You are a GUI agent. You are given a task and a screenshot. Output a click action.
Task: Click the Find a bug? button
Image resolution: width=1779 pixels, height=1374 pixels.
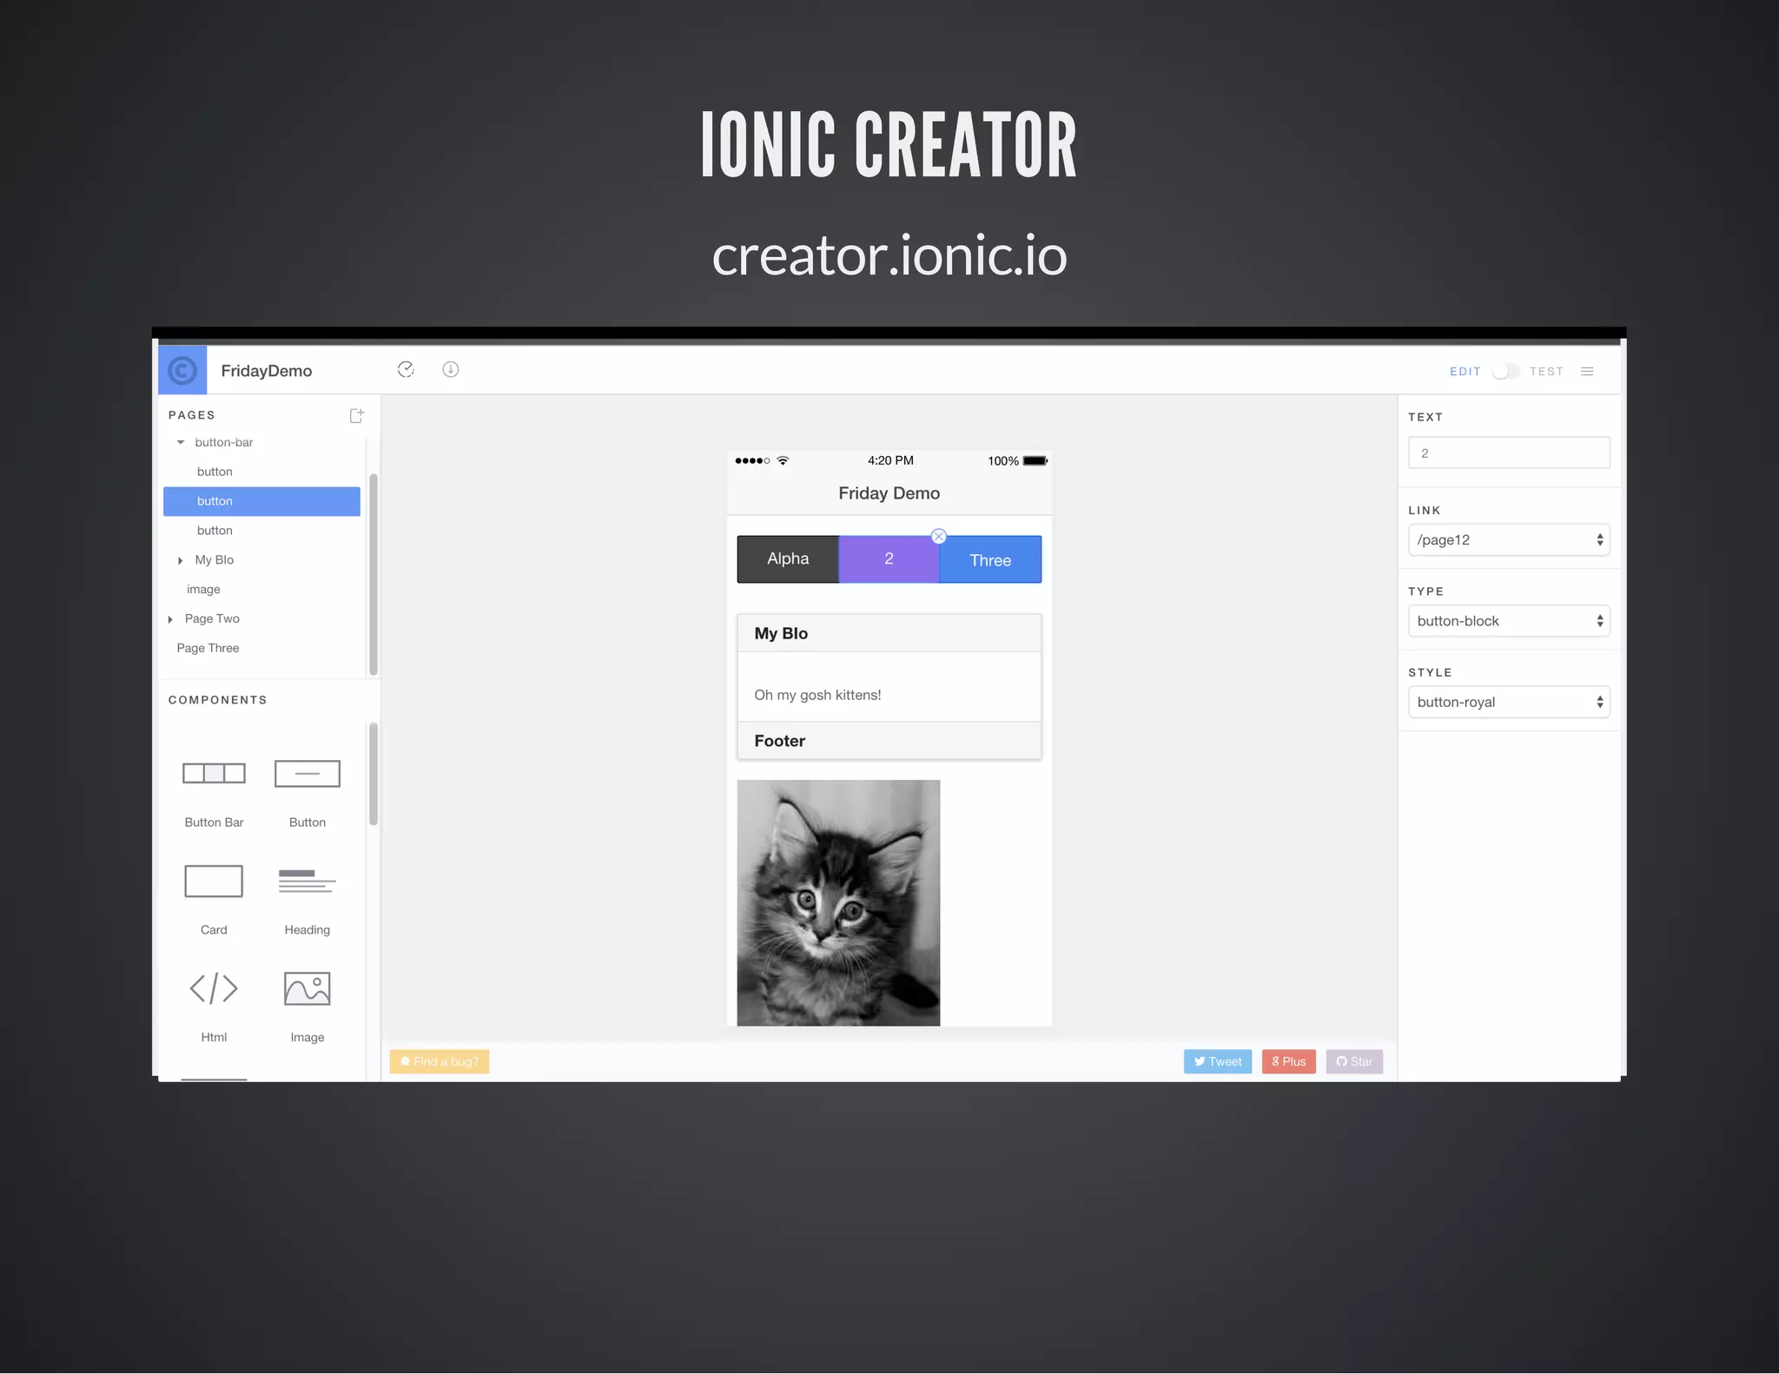440,1062
